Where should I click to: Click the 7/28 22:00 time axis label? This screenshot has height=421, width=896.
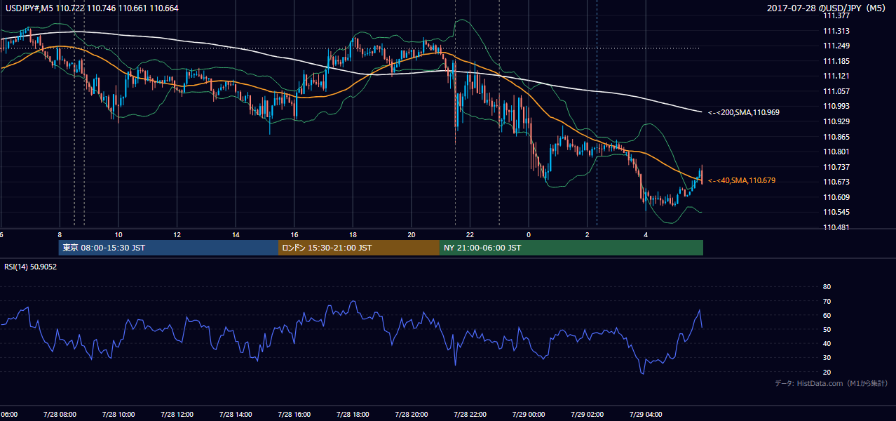[x=470, y=415]
